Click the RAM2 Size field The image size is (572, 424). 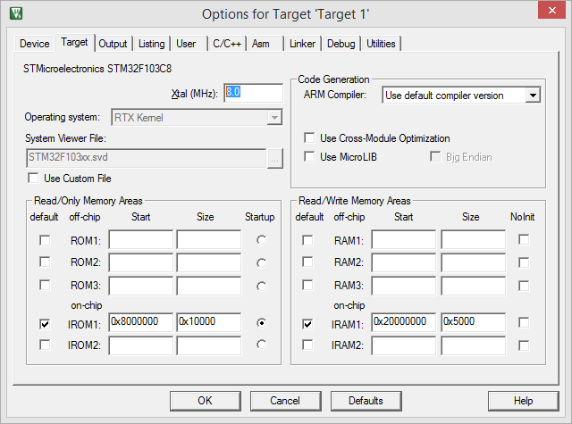[x=474, y=262]
